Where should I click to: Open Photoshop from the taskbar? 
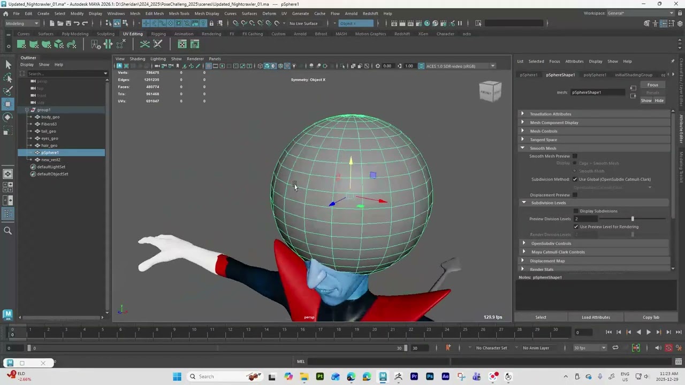430,376
